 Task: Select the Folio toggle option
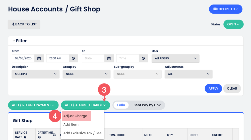click(x=121, y=105)
